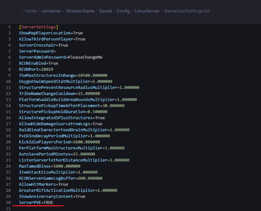The image size is (261, 211).
Task: Click the ServerPassword= line
Action: (37, 51)
